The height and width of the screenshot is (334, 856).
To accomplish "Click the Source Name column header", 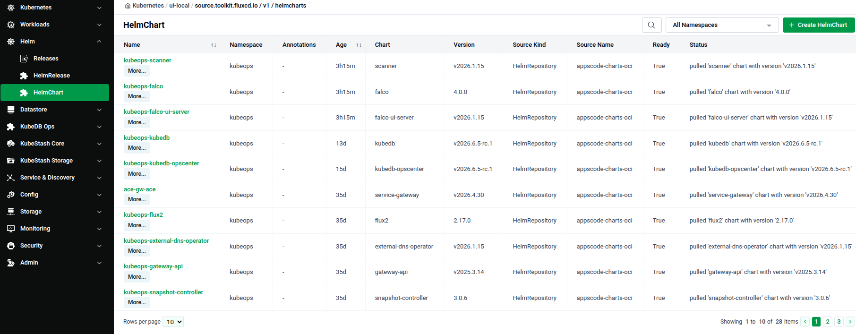I will click(x=595, y=45).
